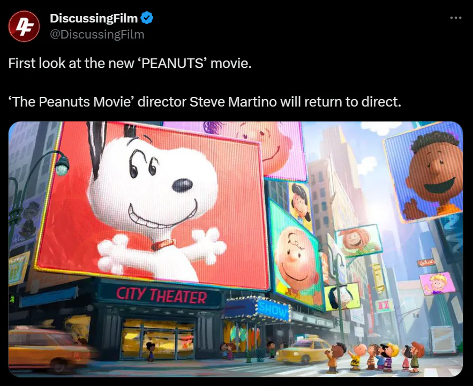Click the CITY THEATER marquee sign
This screenshot has width=473, height=386.
pos(161,296)
